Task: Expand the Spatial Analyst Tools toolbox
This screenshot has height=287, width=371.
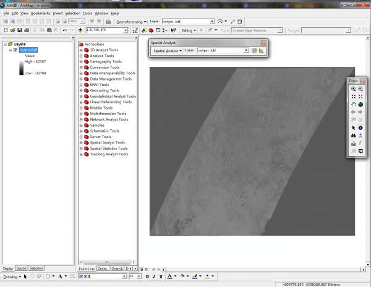Action: (81, 142)
